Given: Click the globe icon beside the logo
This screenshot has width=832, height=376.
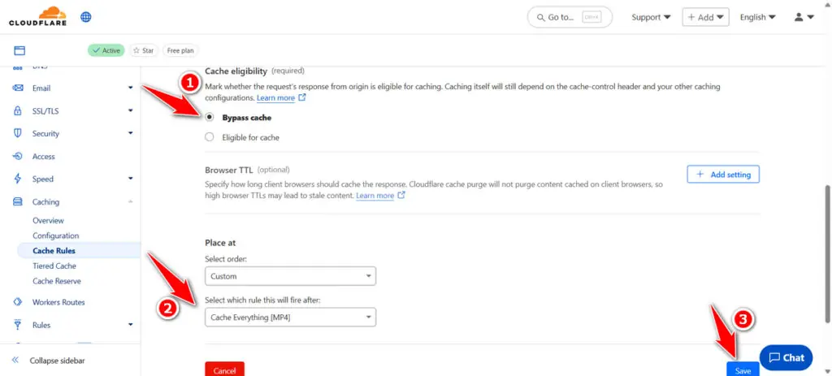Looking at the screenshot, I should click(86, 17).
